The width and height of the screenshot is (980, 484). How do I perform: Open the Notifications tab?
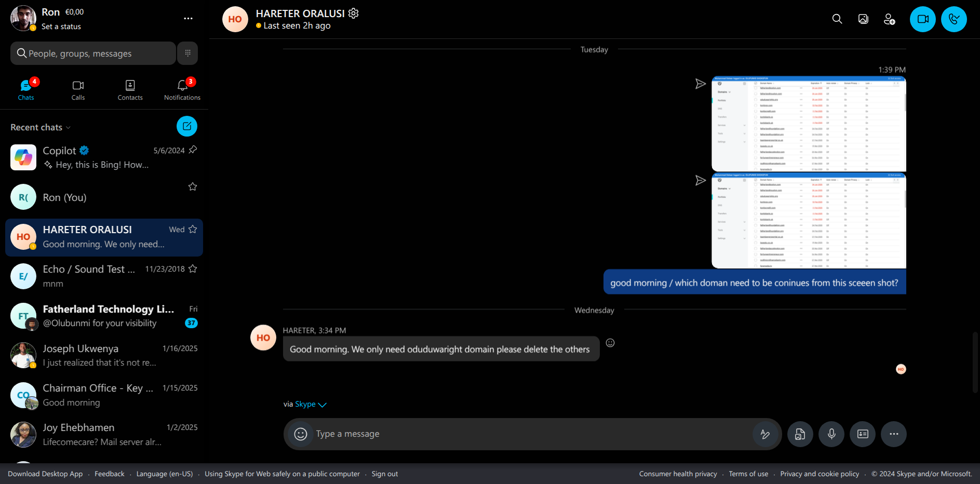pyautogui.click(x=182, y=90)
